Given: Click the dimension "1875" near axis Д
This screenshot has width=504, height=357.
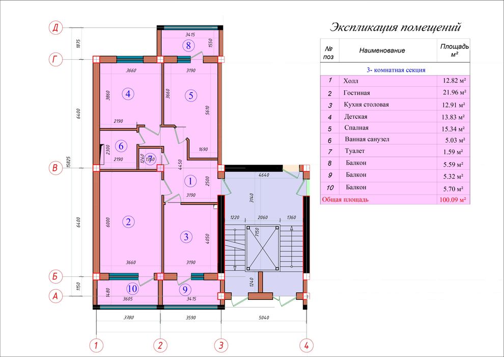Looking at the screenshot, I should click(x=78, y=44).
